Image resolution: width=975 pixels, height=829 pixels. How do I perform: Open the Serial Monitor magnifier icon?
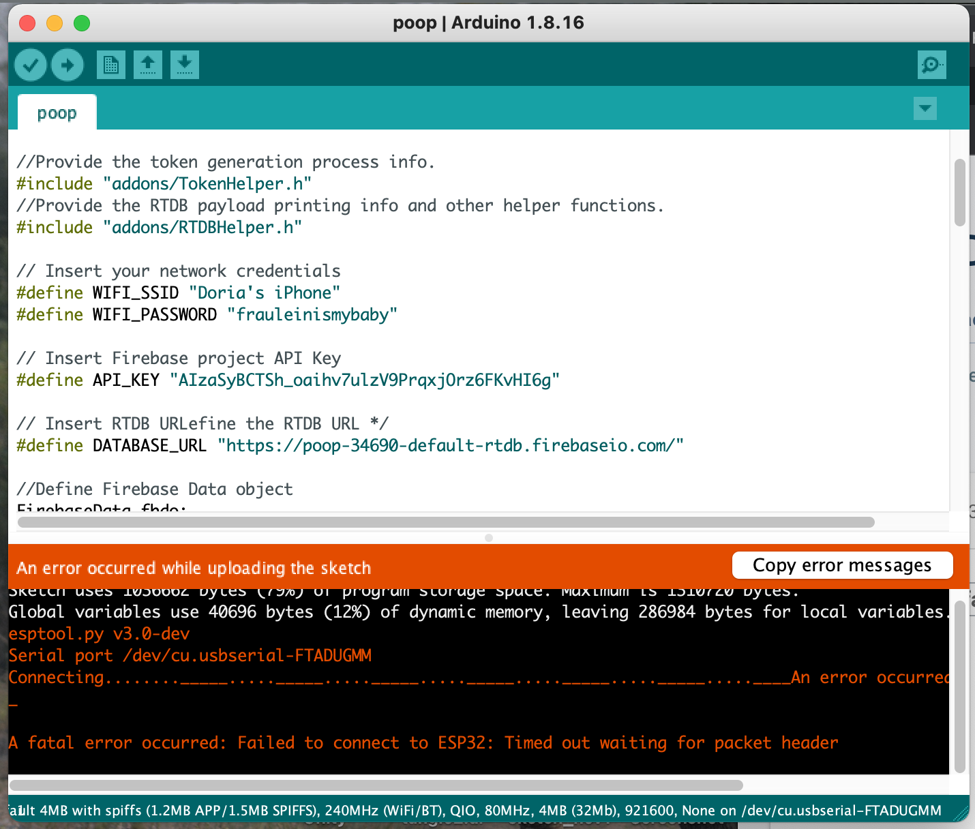click(x=931, y=65)
